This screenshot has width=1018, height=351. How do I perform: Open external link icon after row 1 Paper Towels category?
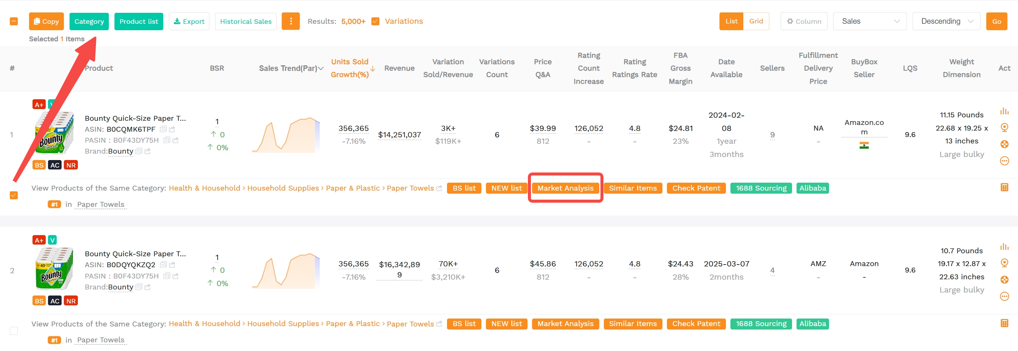pyautogui.click(x=439, y=188)
